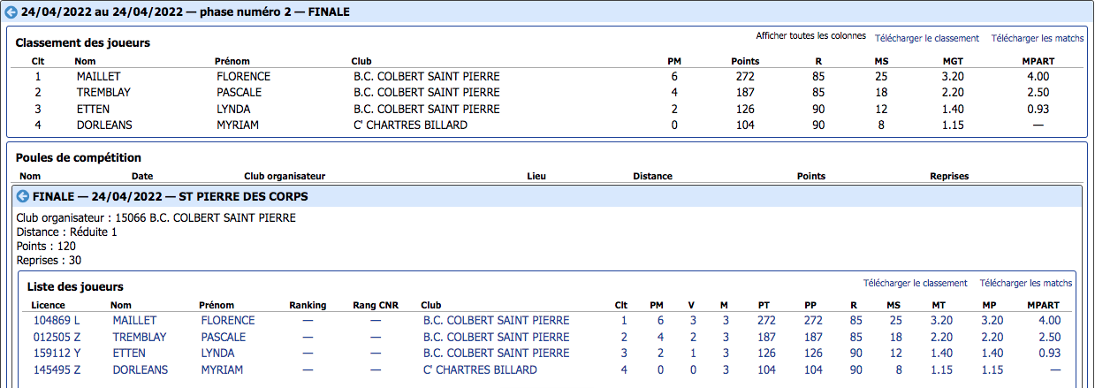The width and height of the screenshot is (1095, 388).
Task: Select TREMBLAY in the lower player list
Action: click(141, 338)
